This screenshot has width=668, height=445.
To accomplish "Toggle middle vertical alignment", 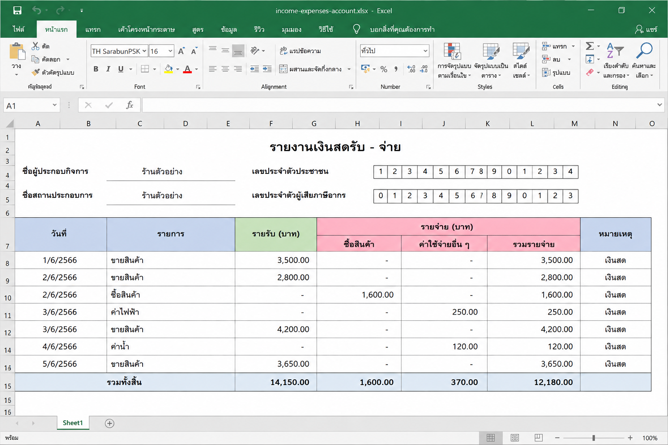I will pos(225,50).
